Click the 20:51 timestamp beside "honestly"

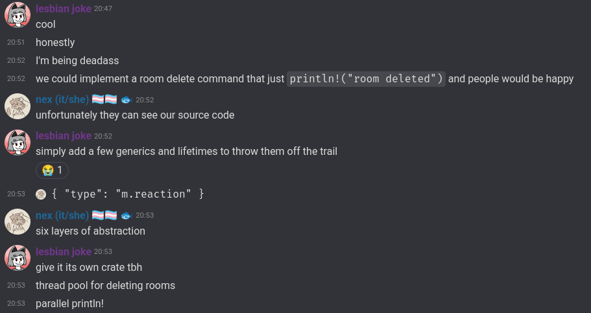coord(16,42)
